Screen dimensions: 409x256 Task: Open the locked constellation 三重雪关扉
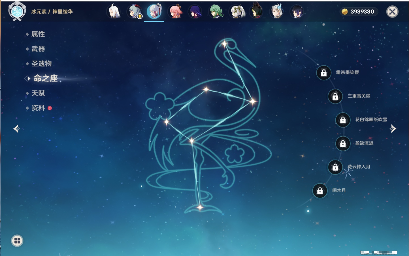coord(335,96)
